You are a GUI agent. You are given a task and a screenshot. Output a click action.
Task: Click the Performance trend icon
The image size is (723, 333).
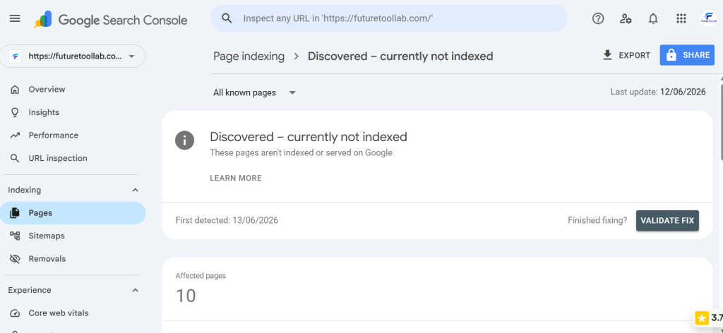tap(16, 135)
